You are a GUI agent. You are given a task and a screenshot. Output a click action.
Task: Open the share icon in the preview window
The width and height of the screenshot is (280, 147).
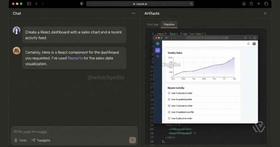(245, 38)
